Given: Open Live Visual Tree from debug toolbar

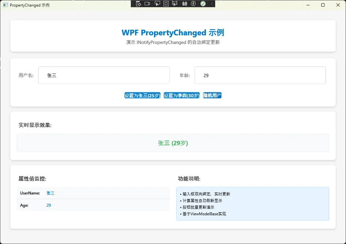Looking at the screenshot, I should pos(139,4).
